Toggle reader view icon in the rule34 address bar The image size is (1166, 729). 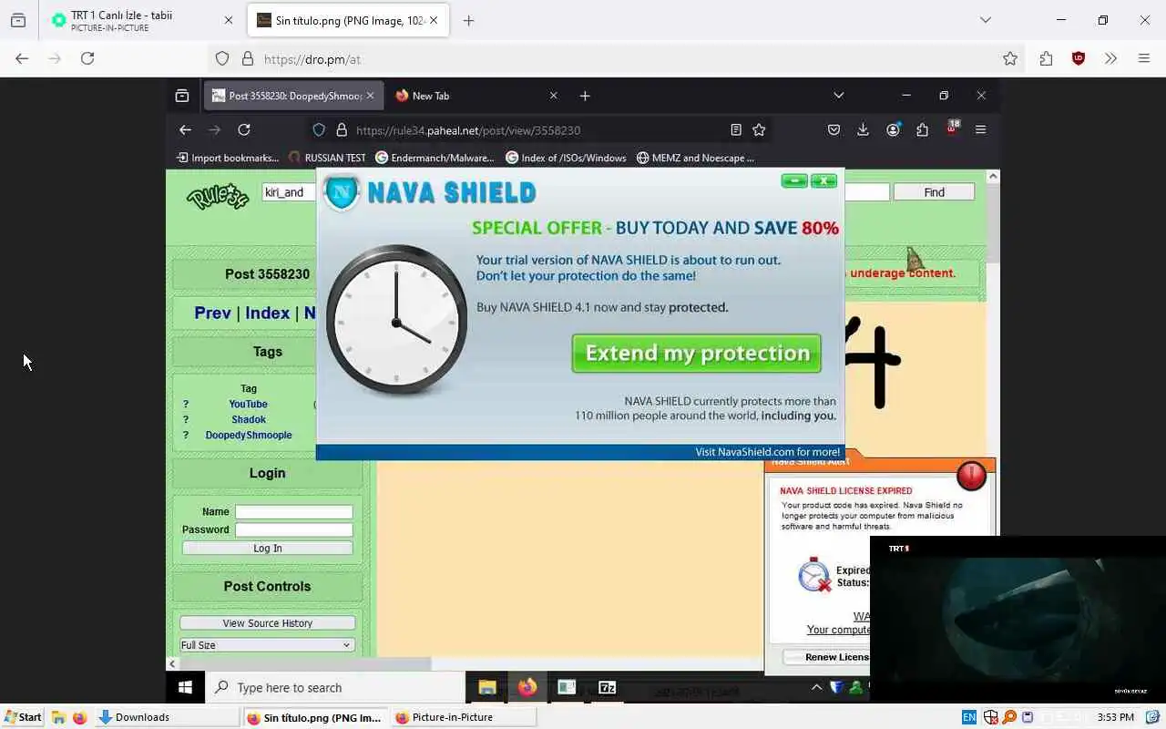pos(736,130)
